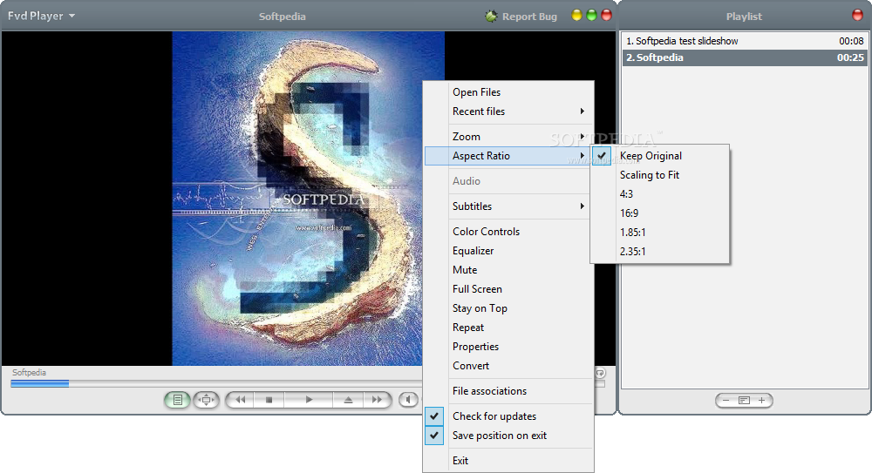The image size is (872, 473).
Task: Fast forward with the double-right-arrow button
Action: pos(377,400)
